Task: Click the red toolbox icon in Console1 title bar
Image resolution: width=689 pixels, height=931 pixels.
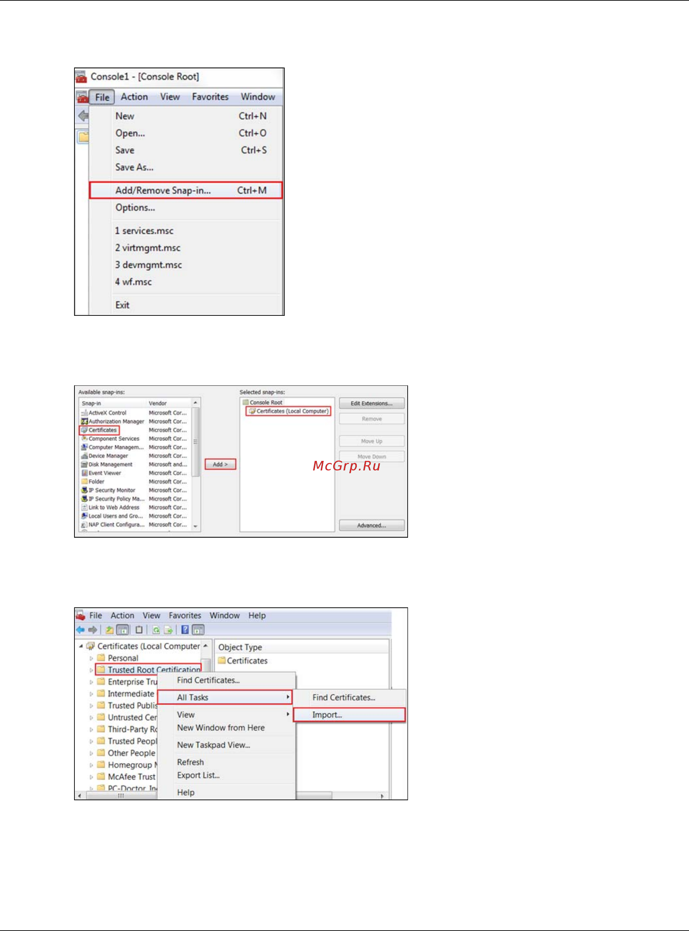Action: tap(81, 77)
